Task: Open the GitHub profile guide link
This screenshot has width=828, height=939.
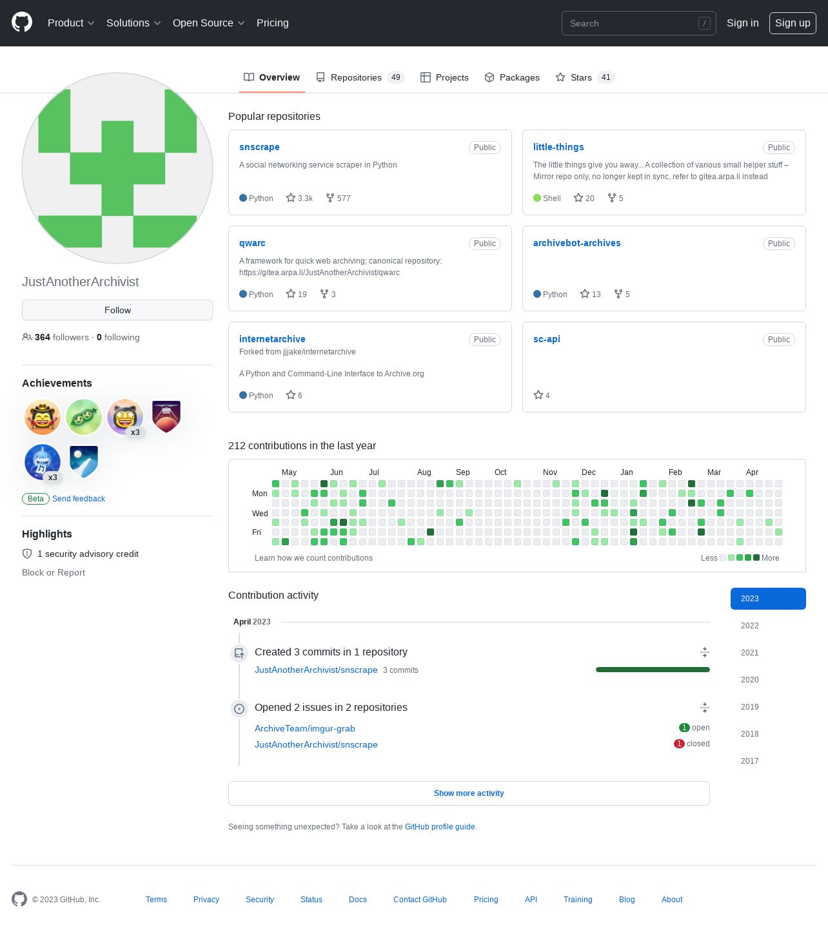Action: tap(440, 827)
